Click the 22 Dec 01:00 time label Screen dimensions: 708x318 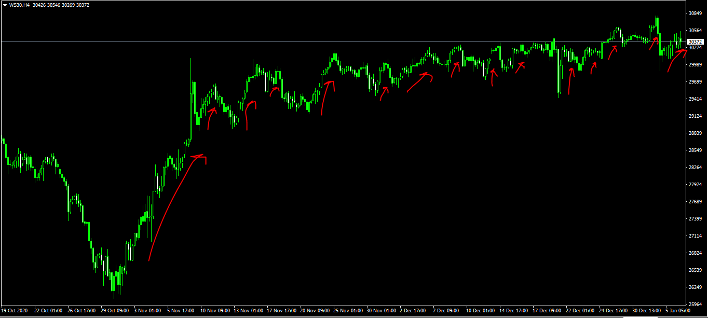581,311
